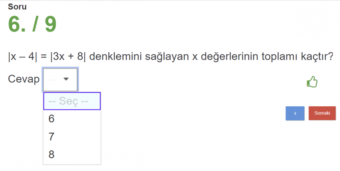Click the "Soru" heading label
The width and height of the screenshot is (340, 171).
[x=17, y=6]
